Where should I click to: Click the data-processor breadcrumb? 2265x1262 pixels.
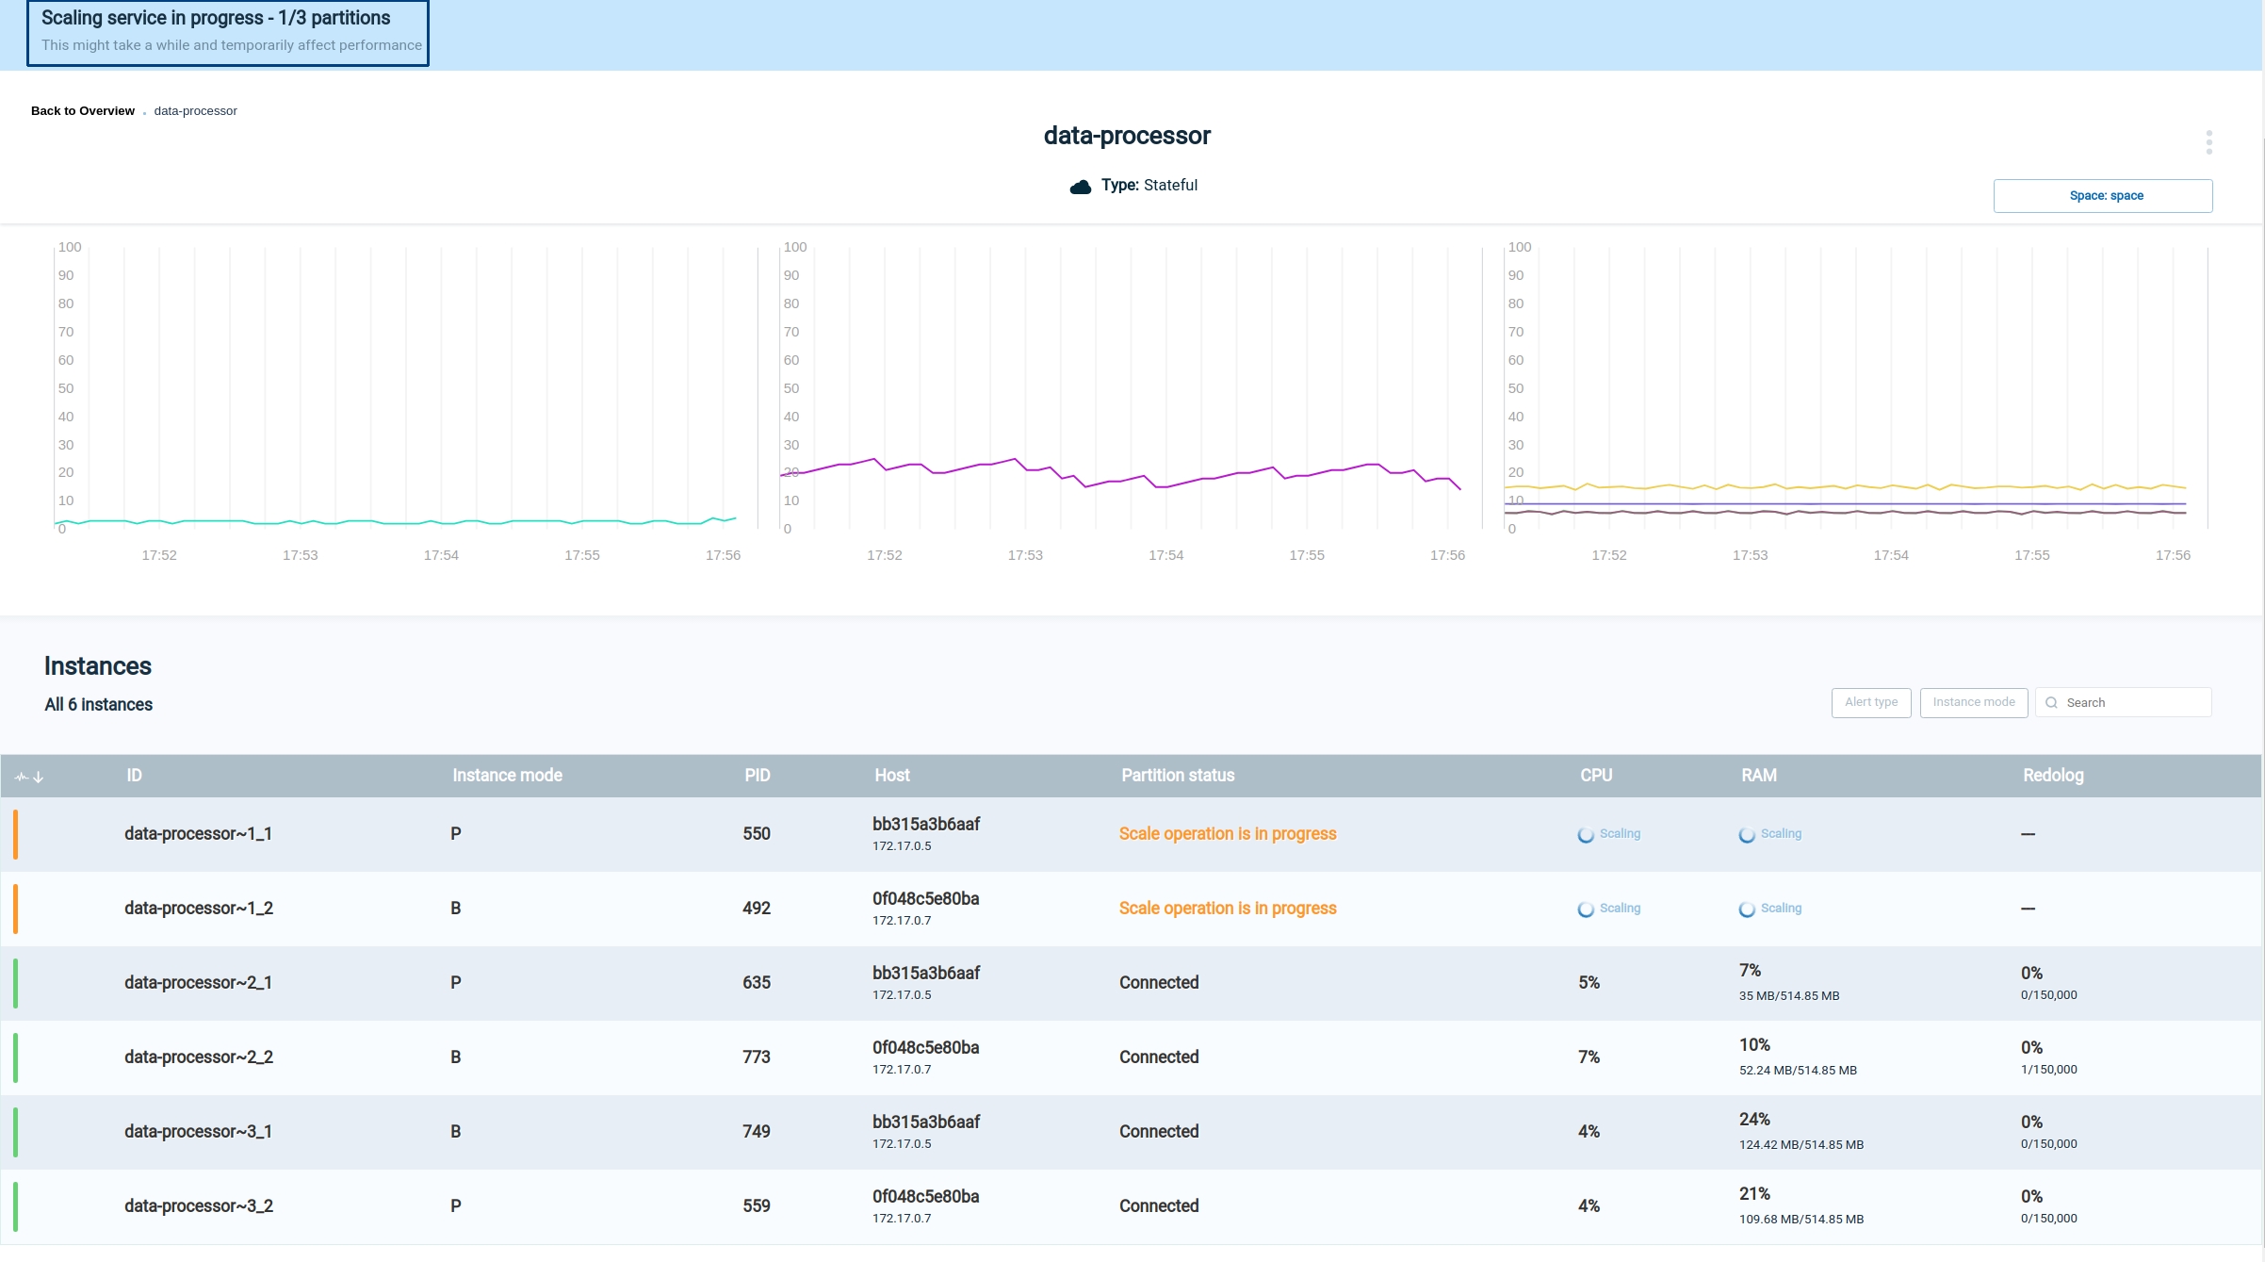pos(195,111)
